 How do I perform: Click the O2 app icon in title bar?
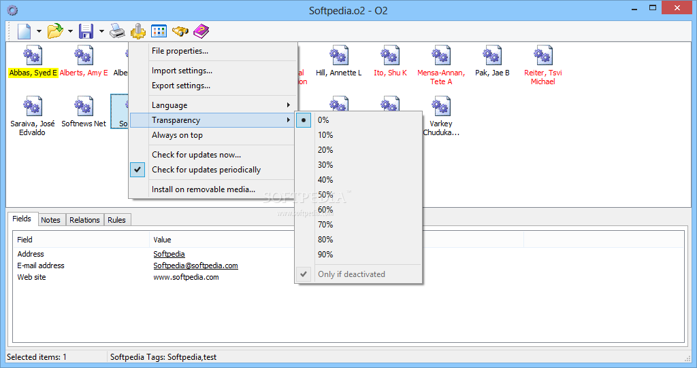coord(13,10)
